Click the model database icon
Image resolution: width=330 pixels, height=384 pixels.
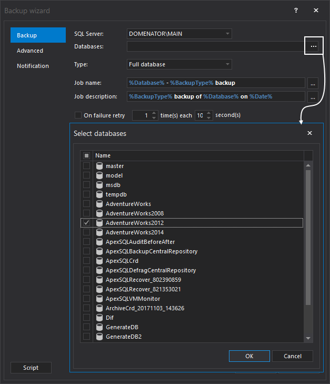tap(99, 175)
